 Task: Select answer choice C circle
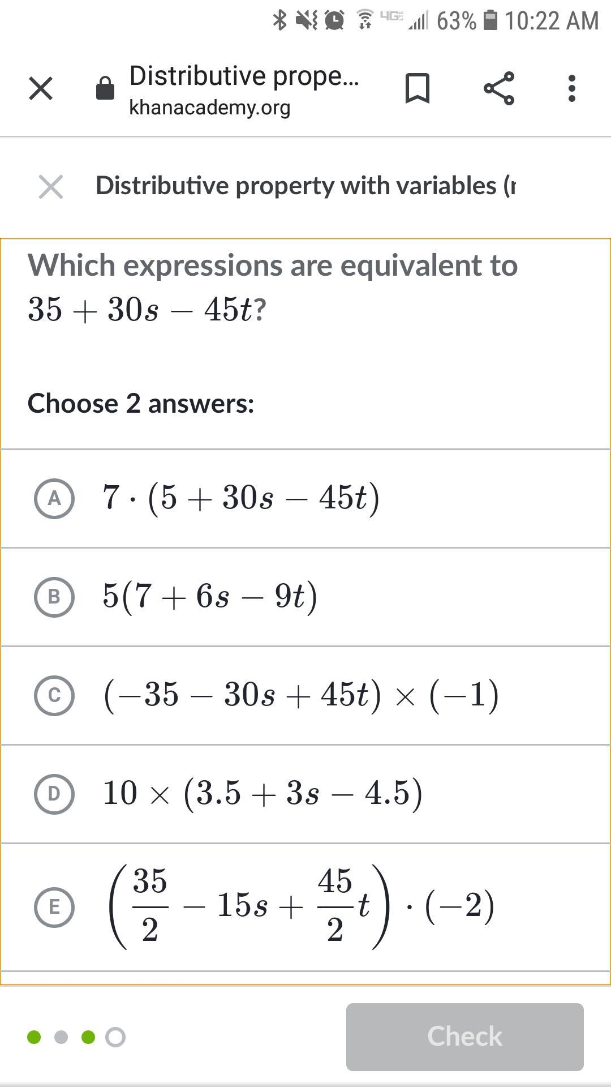point(54,695)
